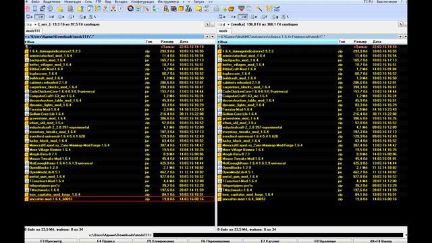Viewport: 432px width, 243px height.
Task: Click the padlock toolbar icon
Action: (166, 9)
